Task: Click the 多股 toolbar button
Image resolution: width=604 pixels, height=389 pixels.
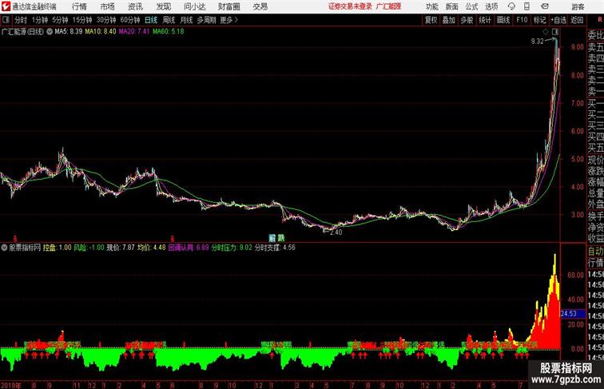Action: click(x=467, y=20)
